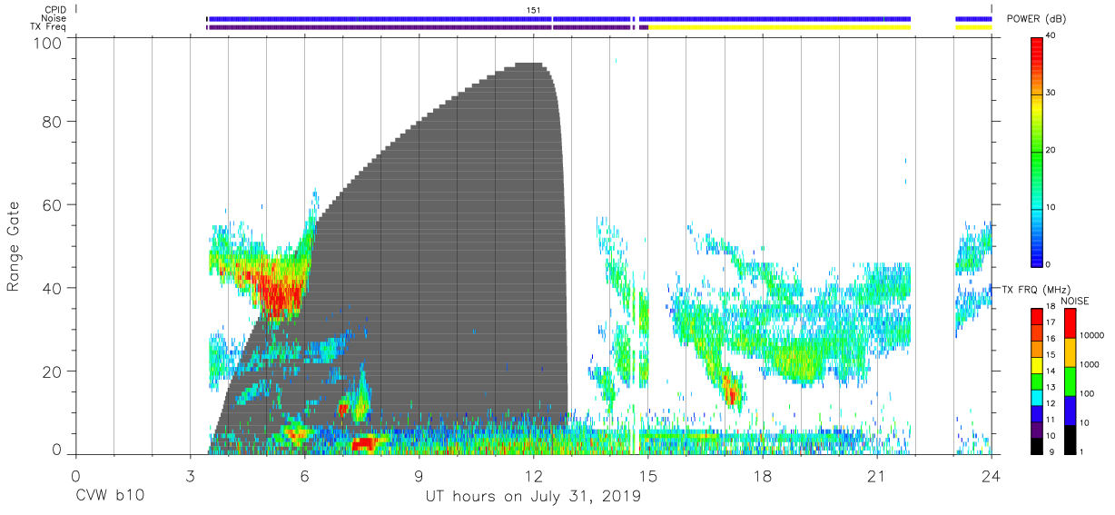Click the 17 label on TX FRQ legend

tap(1050, 322)
